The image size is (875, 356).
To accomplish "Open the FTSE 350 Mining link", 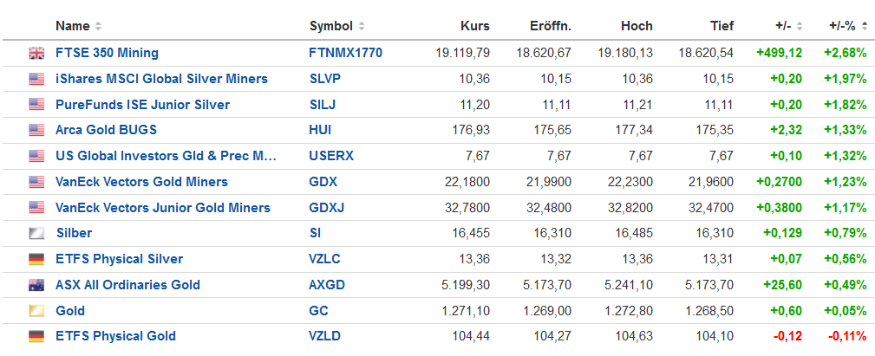I will pyautogui.click(x=107, y=53).
